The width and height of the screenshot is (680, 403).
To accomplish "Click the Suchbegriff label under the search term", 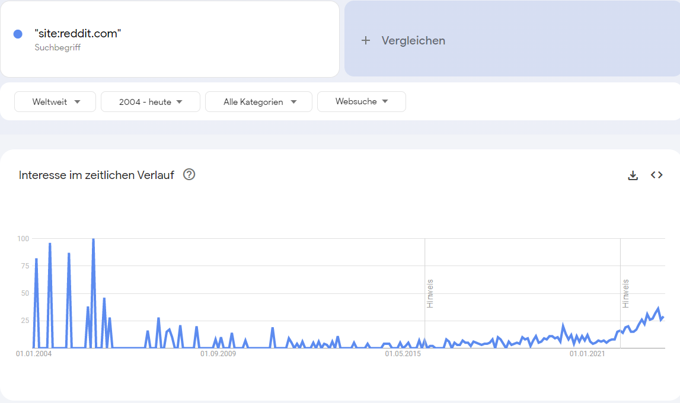I will pos(58,47).
